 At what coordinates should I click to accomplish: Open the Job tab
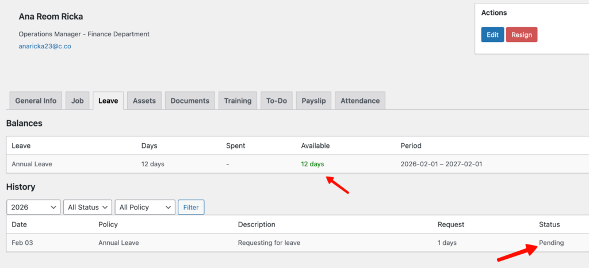[x=78, y=101]
